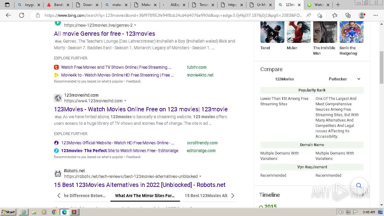This screenshot has height=216, width=384.
Task: Open the browser profile avatar
Action: tap(362, 15)
